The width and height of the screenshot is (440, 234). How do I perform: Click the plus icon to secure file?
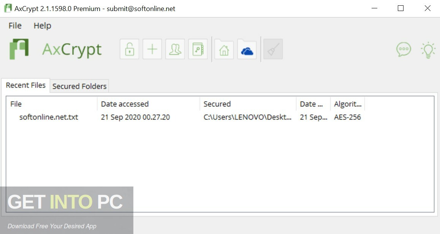coord(152,49)
